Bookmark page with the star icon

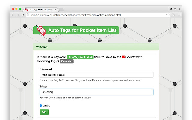(x=168, y=15)
